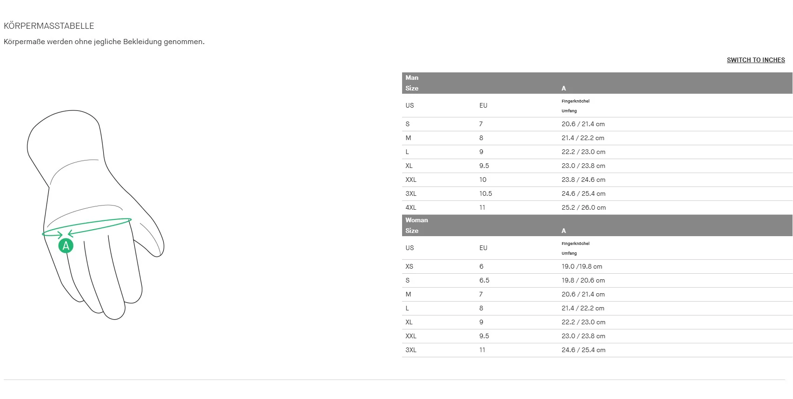The width and height of the screenshot is (793, 399).
Task: Click the men's XL 9.5 row
Action: (597, 166)
